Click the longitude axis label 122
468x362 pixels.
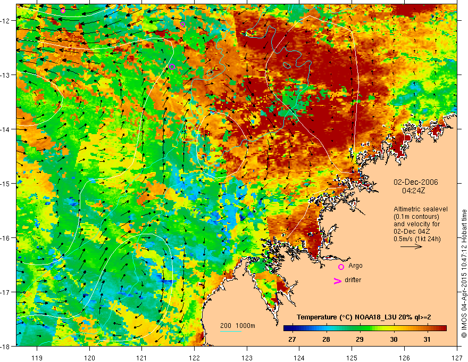point(194,358)
